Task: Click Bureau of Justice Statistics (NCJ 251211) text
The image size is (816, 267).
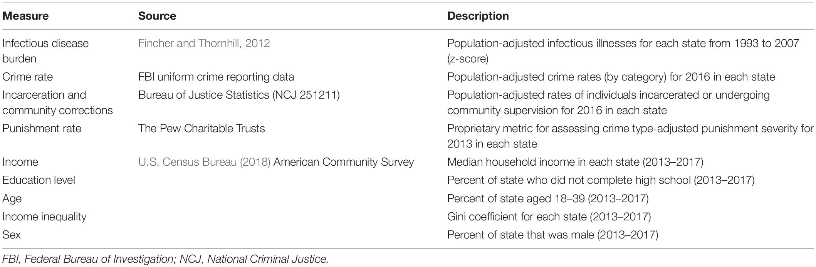Action: click(239, 95)
